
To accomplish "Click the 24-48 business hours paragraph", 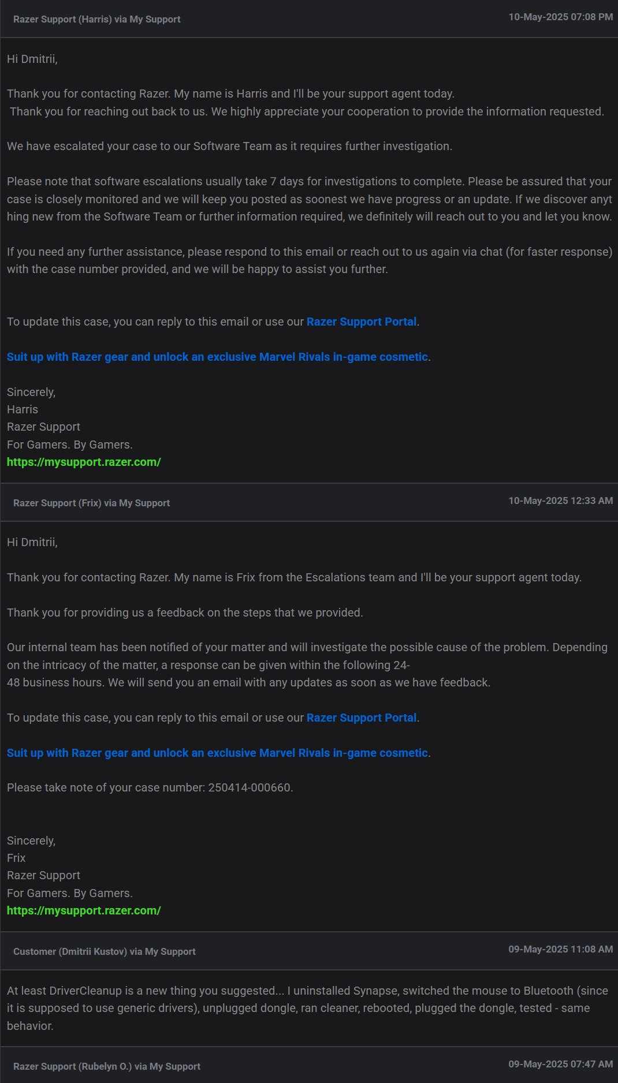I will pyautogui.click(x=307, y=665).
